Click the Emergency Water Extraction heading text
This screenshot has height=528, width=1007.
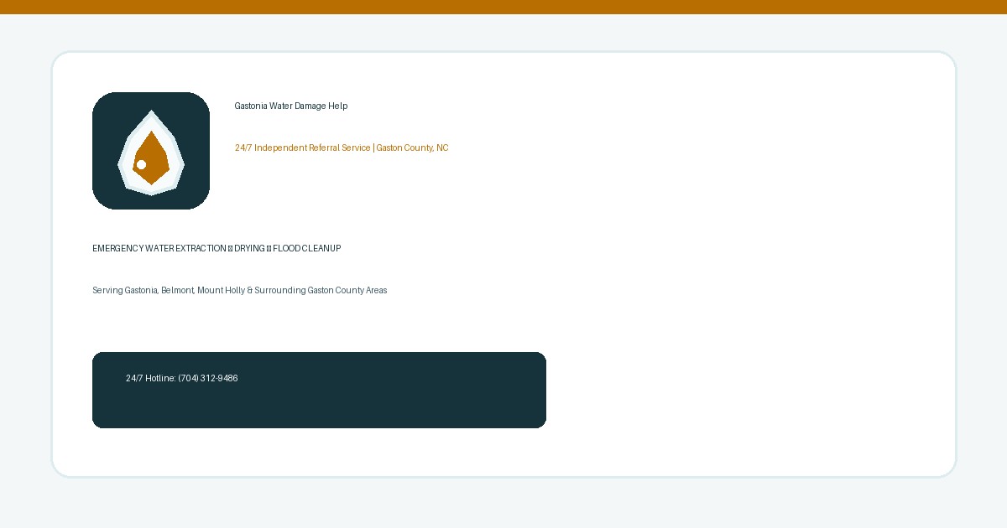click(x=217, y=249)
